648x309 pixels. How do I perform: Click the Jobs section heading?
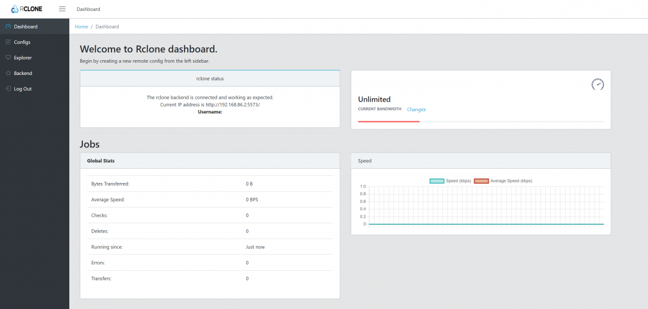(89, 145)
